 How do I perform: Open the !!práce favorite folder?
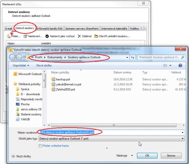click(x=23, y=89)
